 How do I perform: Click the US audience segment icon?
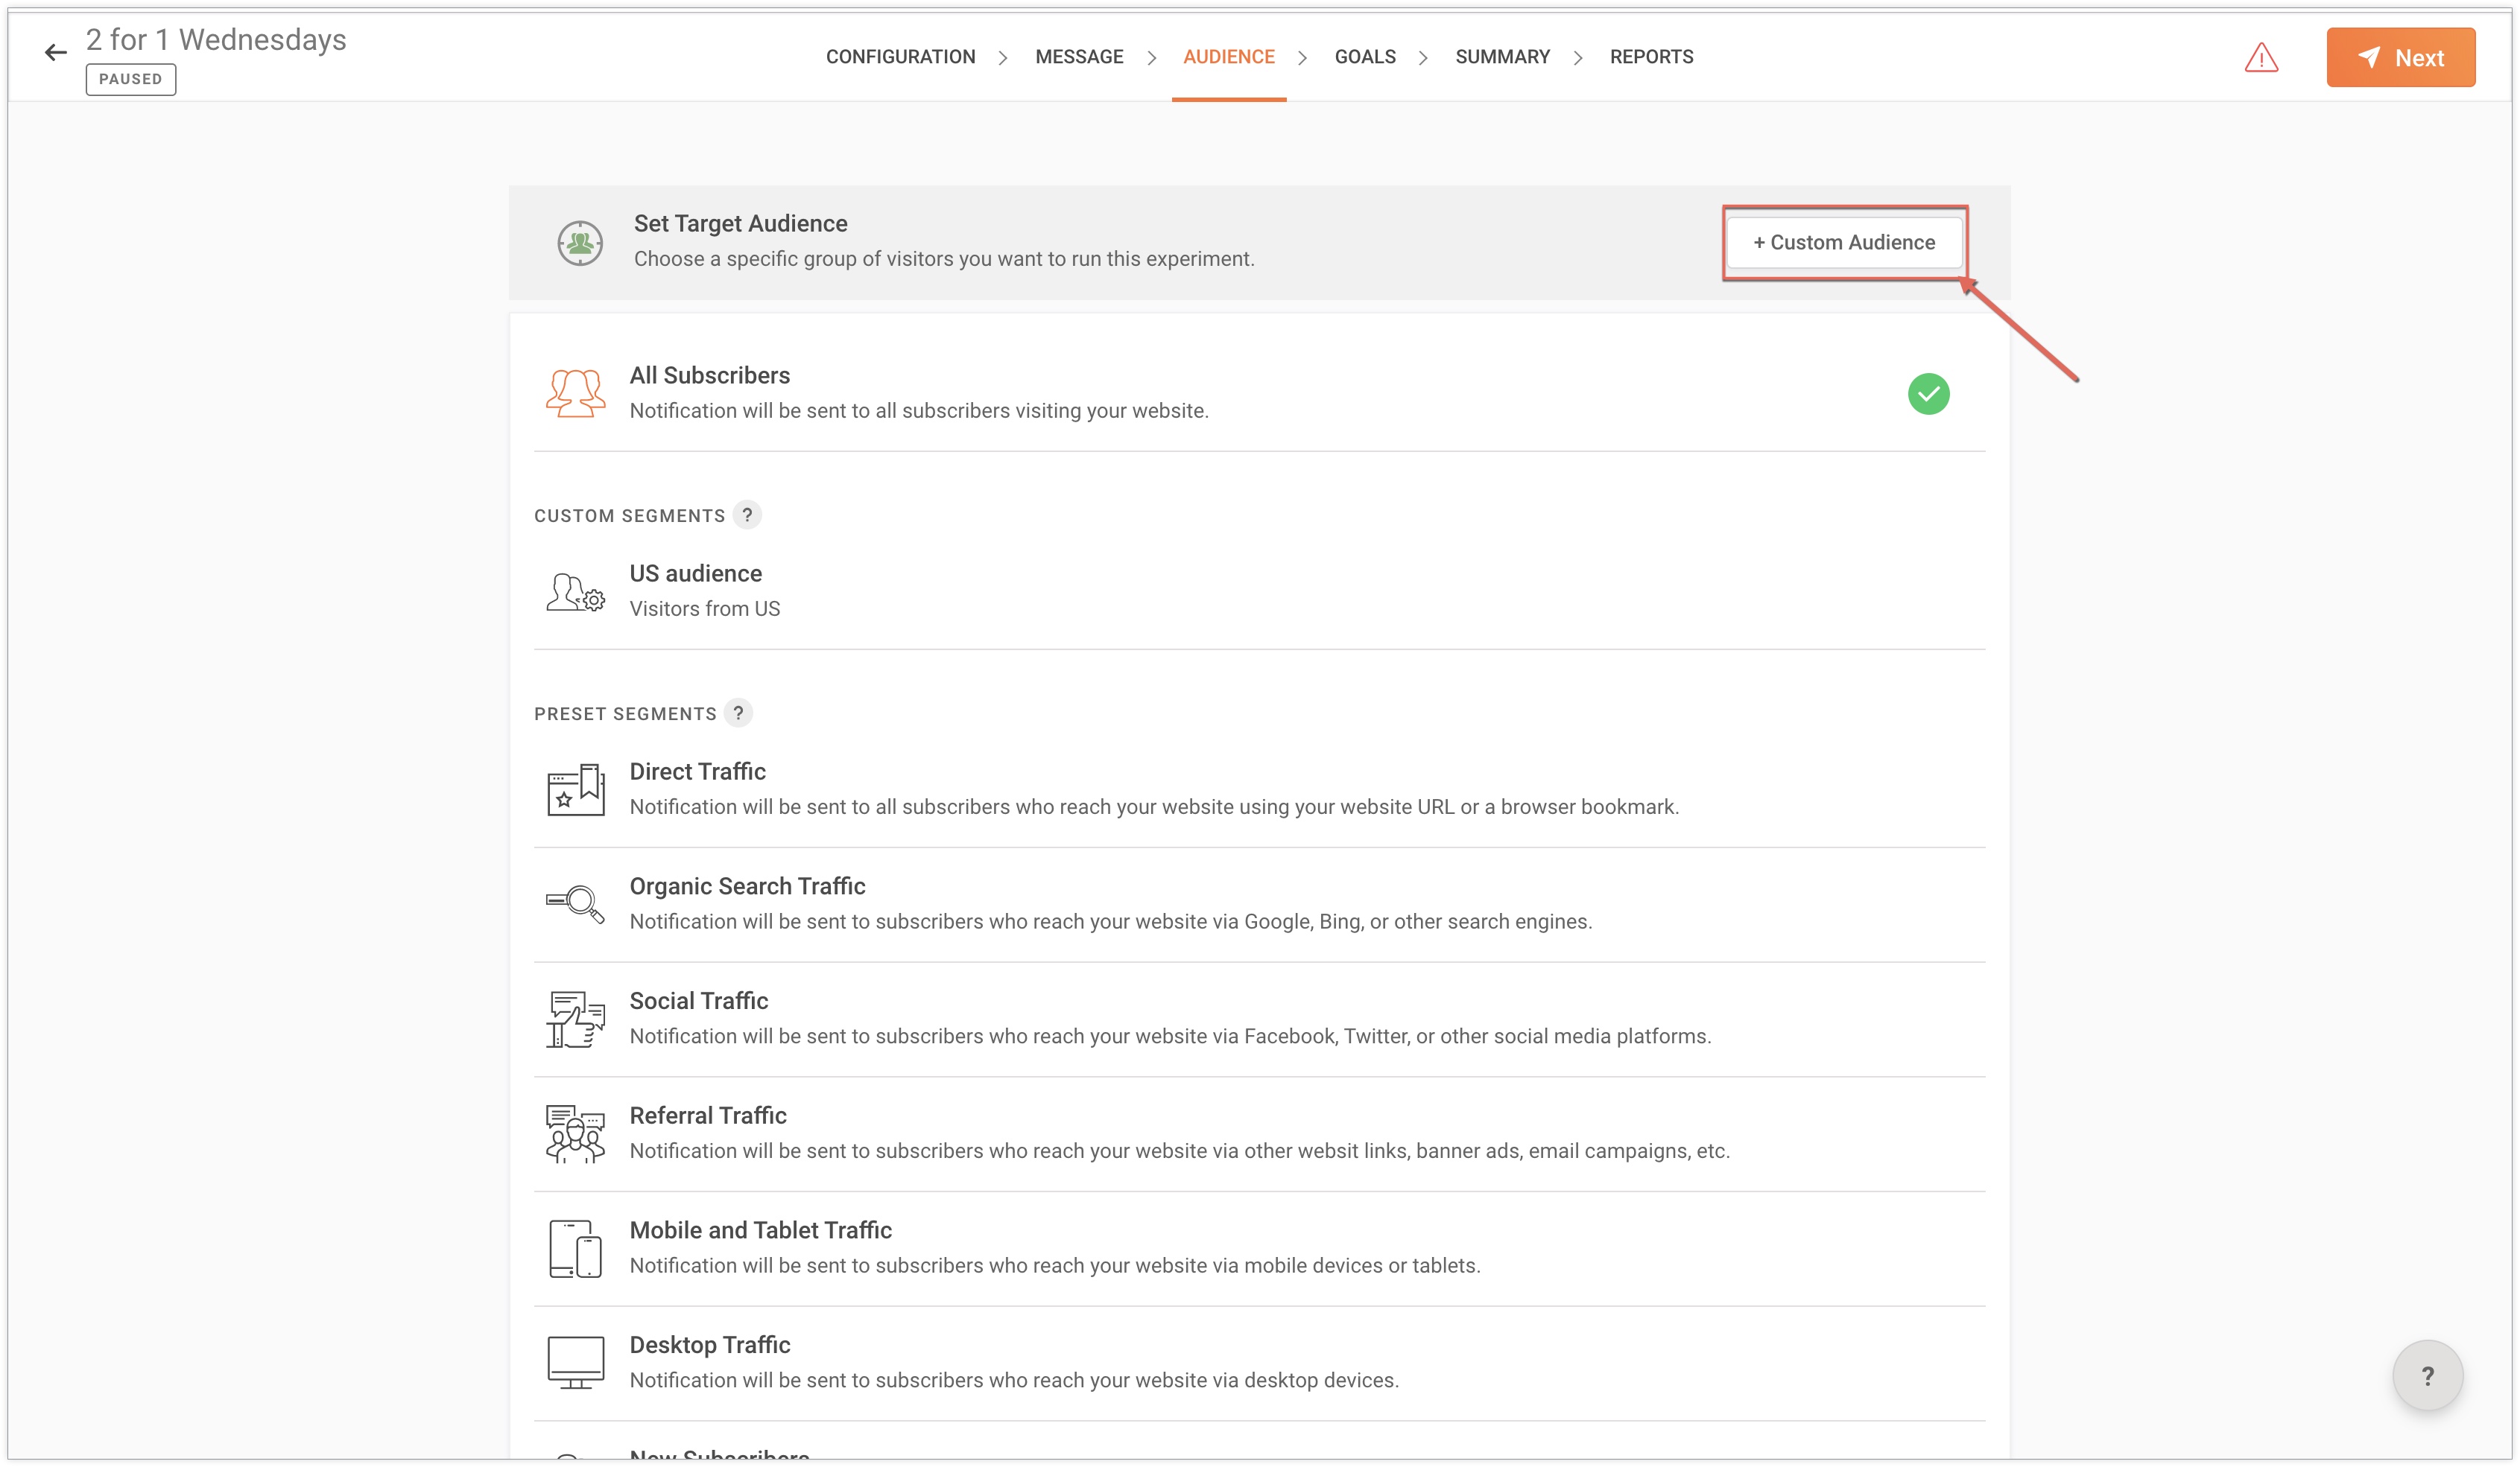click(575, 591)
